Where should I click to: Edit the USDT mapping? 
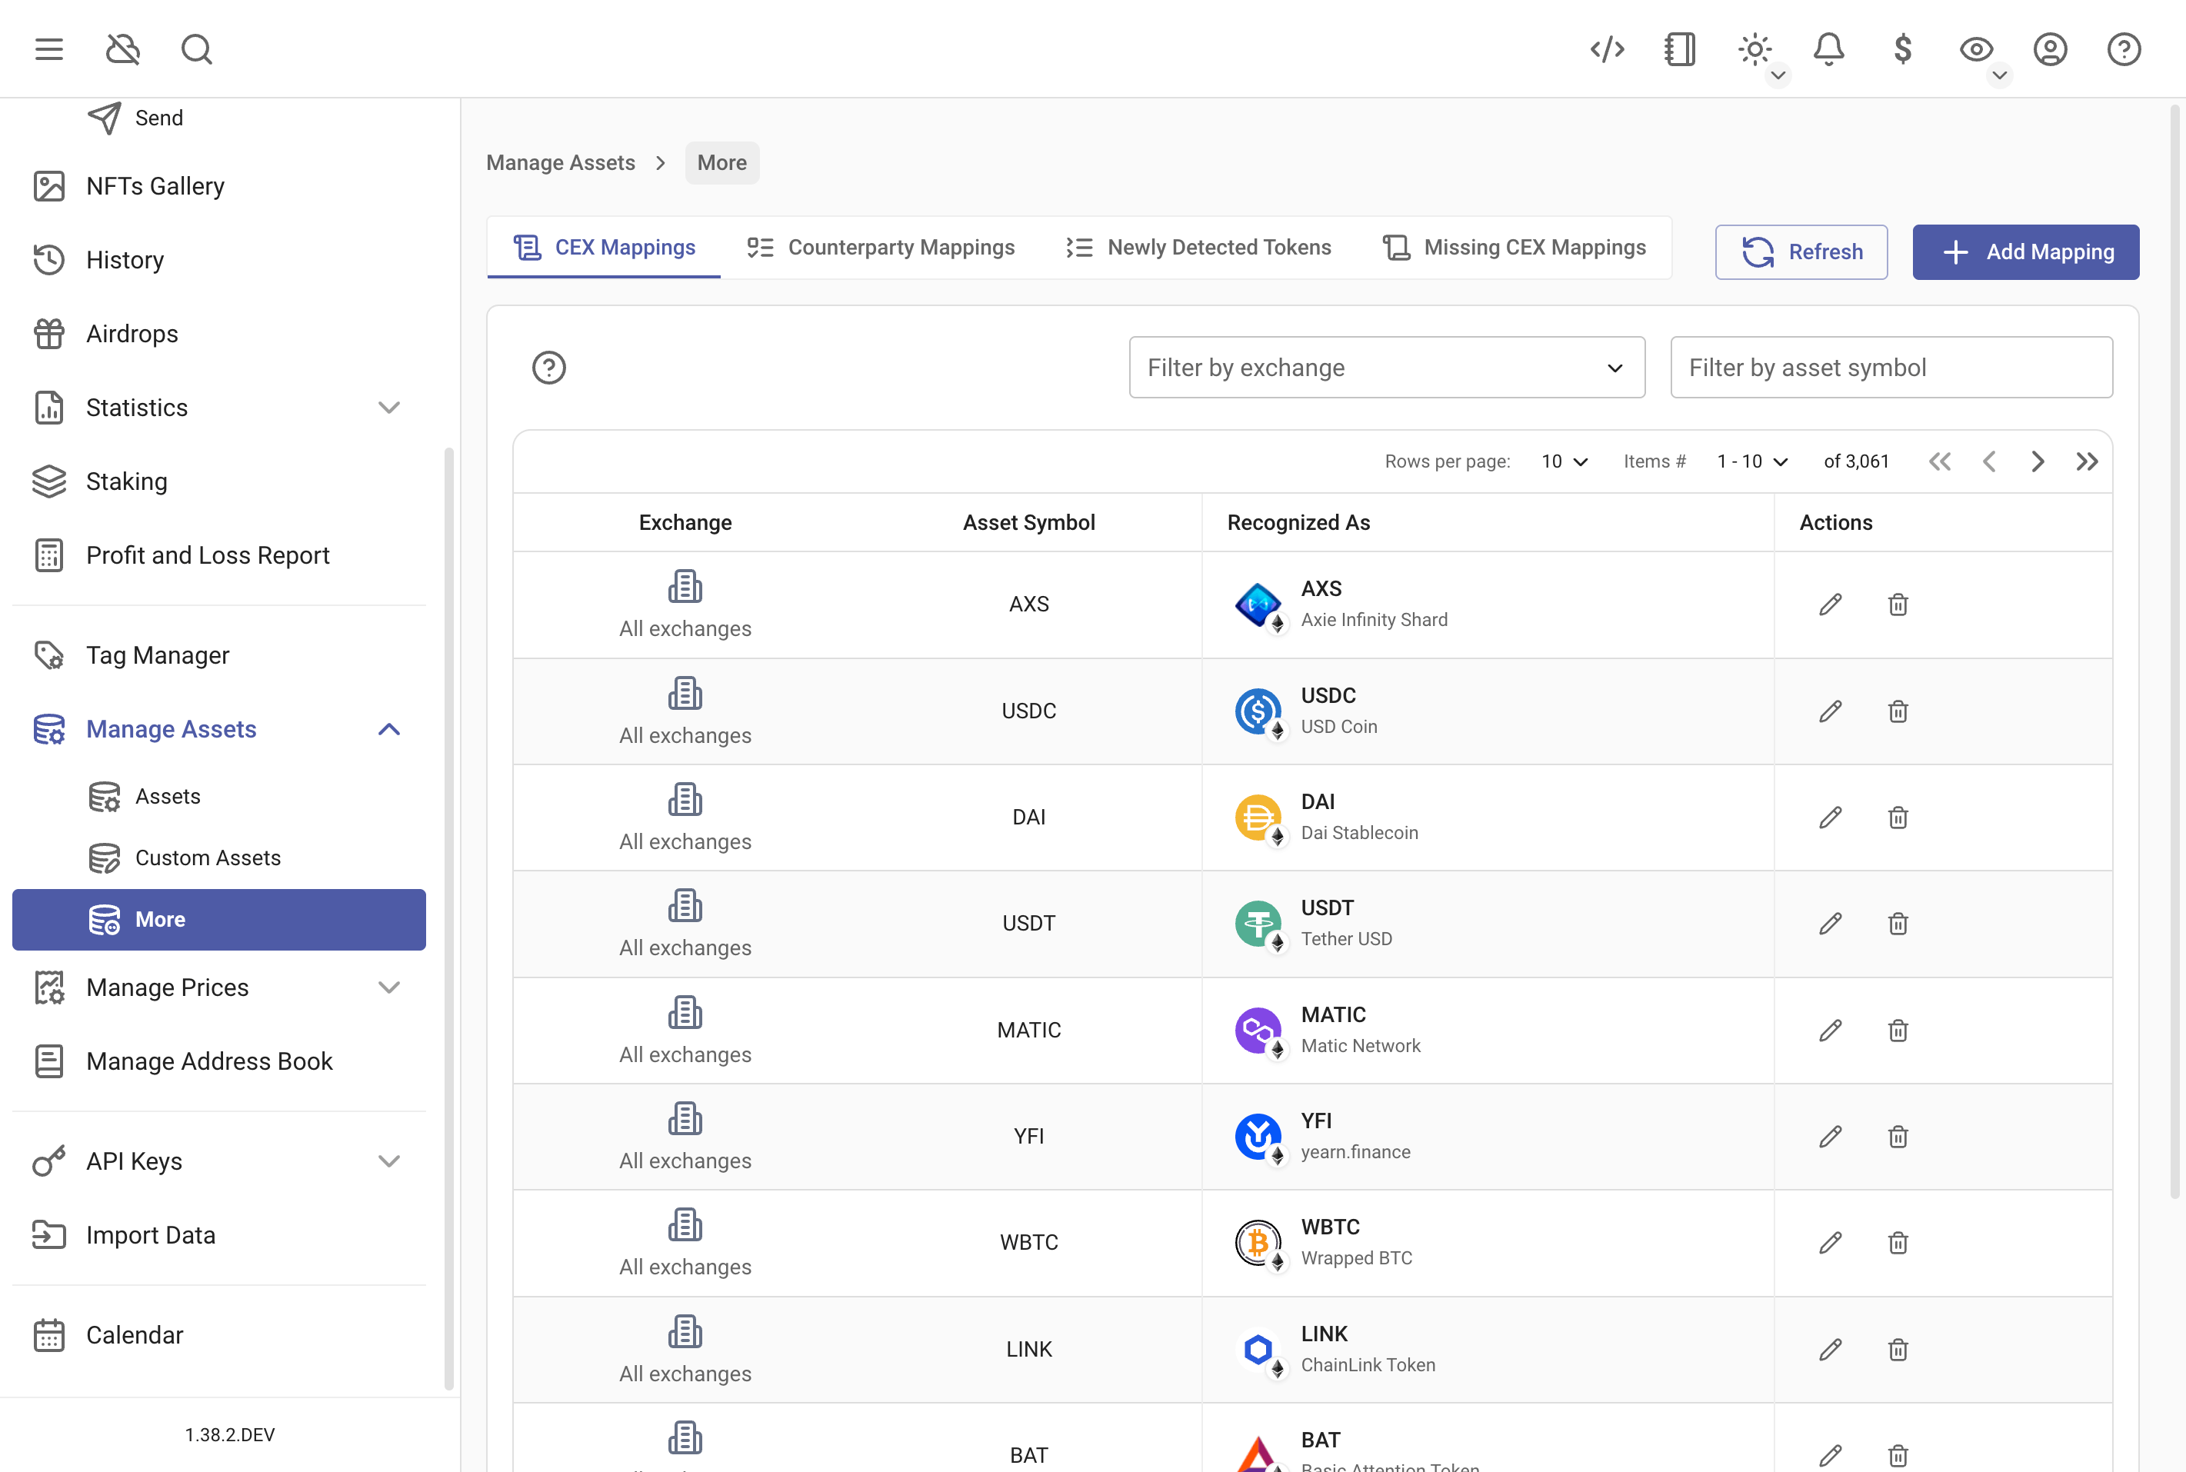click(x=1830, y=923)
